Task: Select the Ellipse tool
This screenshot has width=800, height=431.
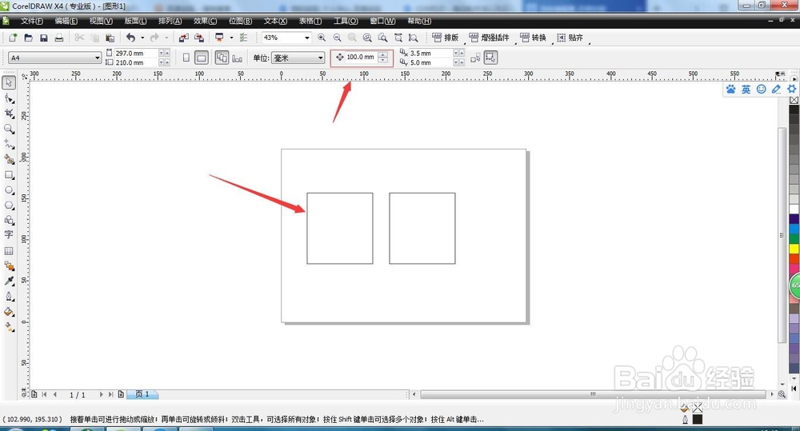Action: (9, 190)
